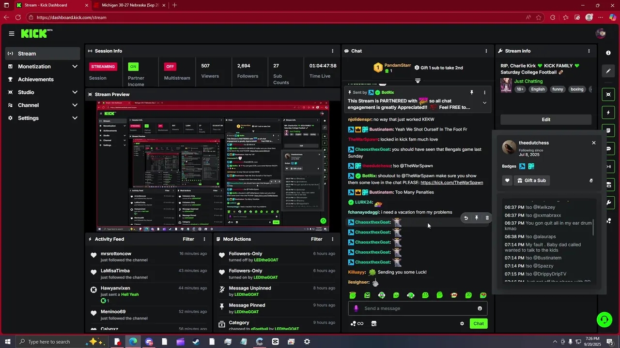Image resolution: width=620 pixels, height=348 pixels.
Task: Open Steam from the taskbar
Action: click(196, 342)
